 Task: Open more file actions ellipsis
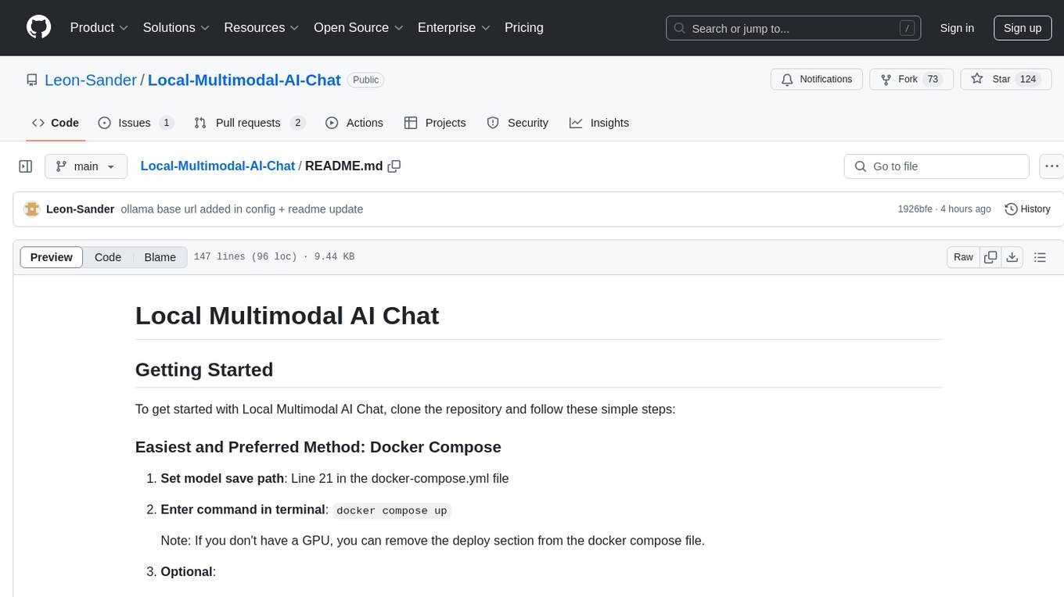1051,166
